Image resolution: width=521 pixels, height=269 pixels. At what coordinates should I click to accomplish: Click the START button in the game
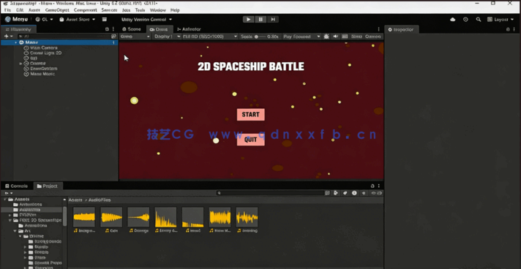[x=251, y=115]
